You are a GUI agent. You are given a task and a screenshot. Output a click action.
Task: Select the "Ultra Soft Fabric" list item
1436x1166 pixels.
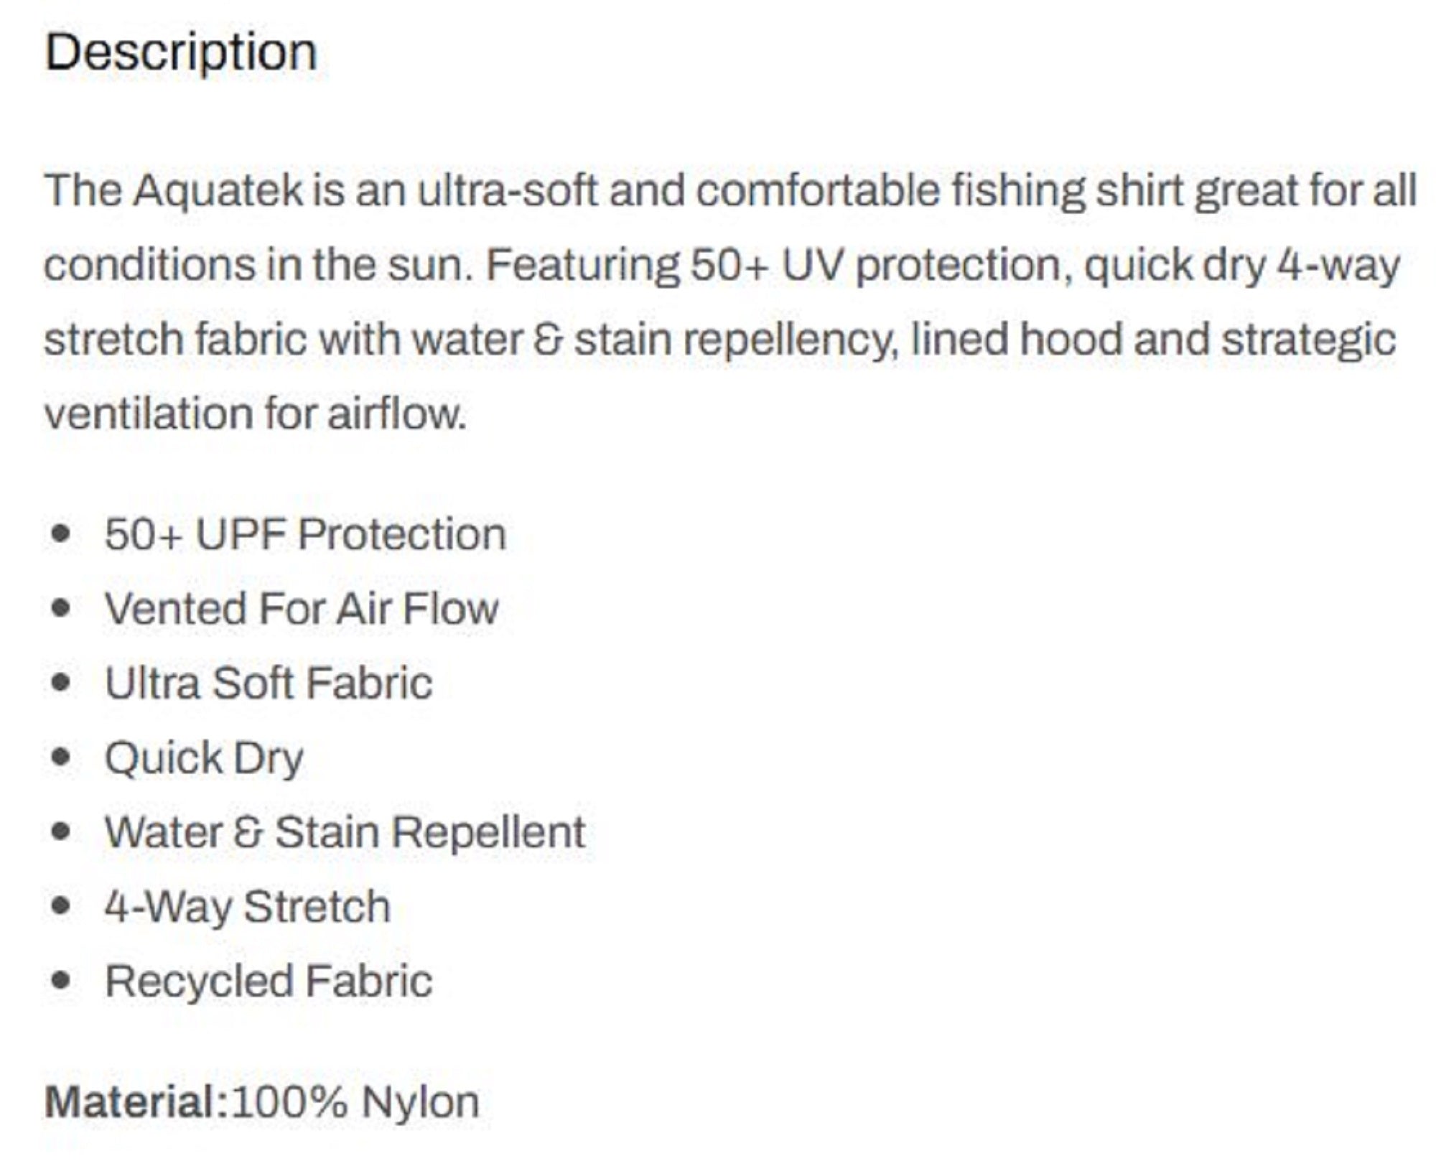coord(269,684)
